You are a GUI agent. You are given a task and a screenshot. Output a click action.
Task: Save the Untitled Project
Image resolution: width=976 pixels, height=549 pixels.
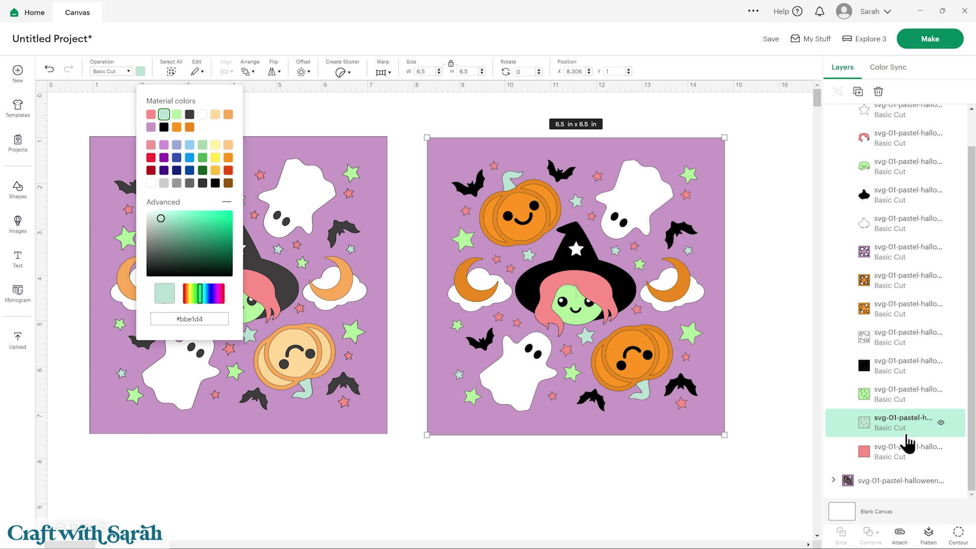pos(771,39)
